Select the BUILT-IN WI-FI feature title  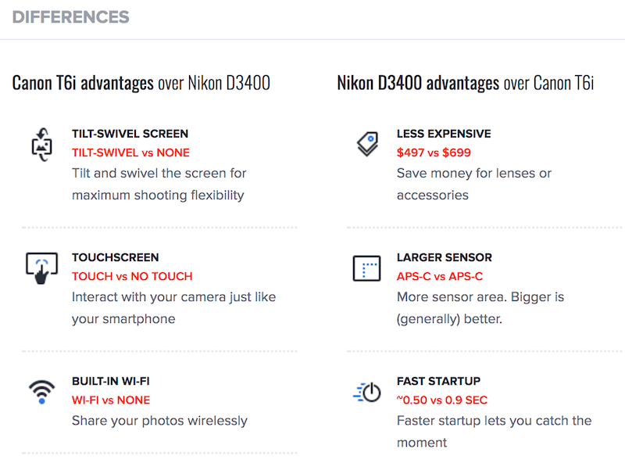coord(111,381)
